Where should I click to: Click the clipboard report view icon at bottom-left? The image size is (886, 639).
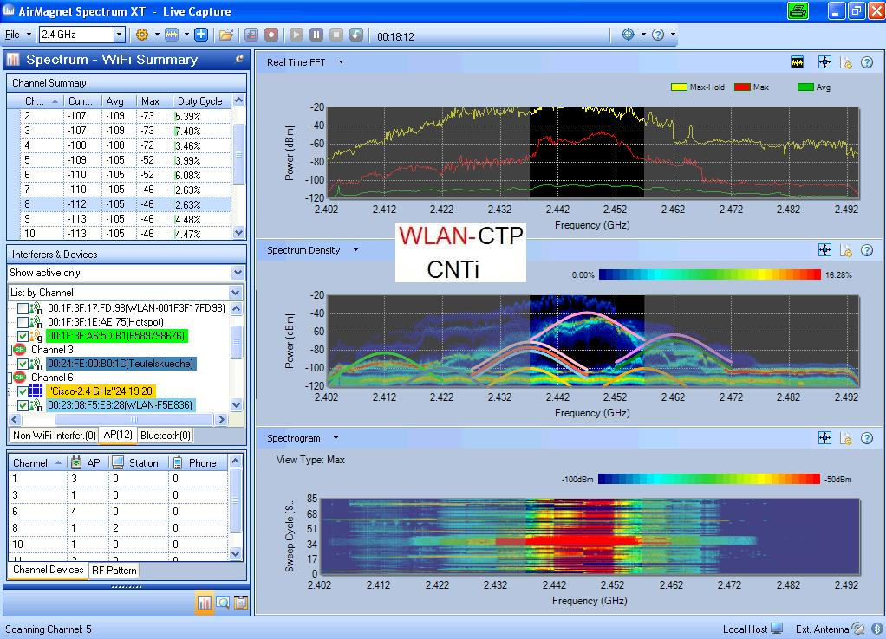[241, 603]
